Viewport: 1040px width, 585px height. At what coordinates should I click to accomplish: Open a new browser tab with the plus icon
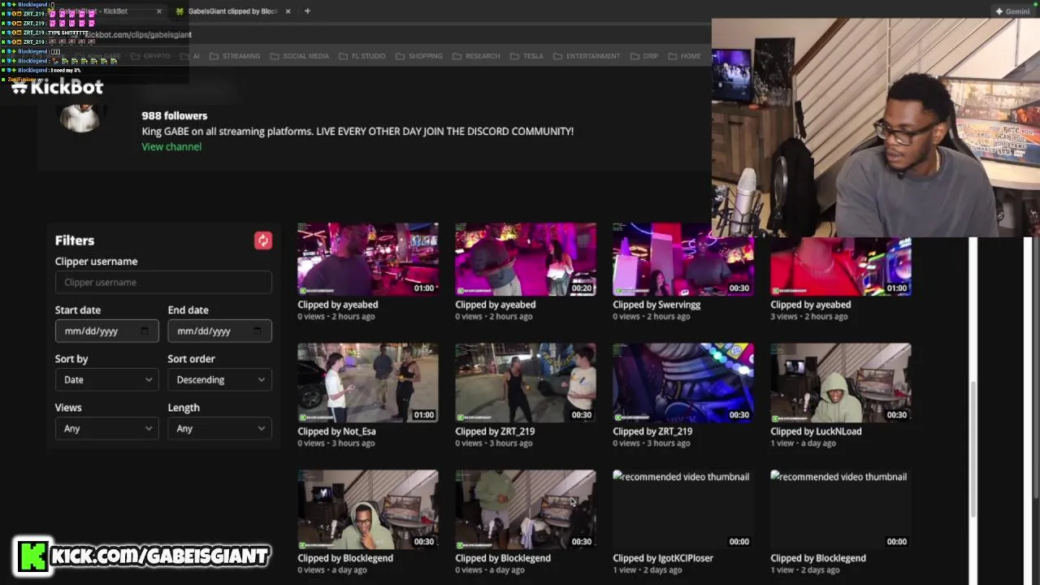tap(307, 11)
